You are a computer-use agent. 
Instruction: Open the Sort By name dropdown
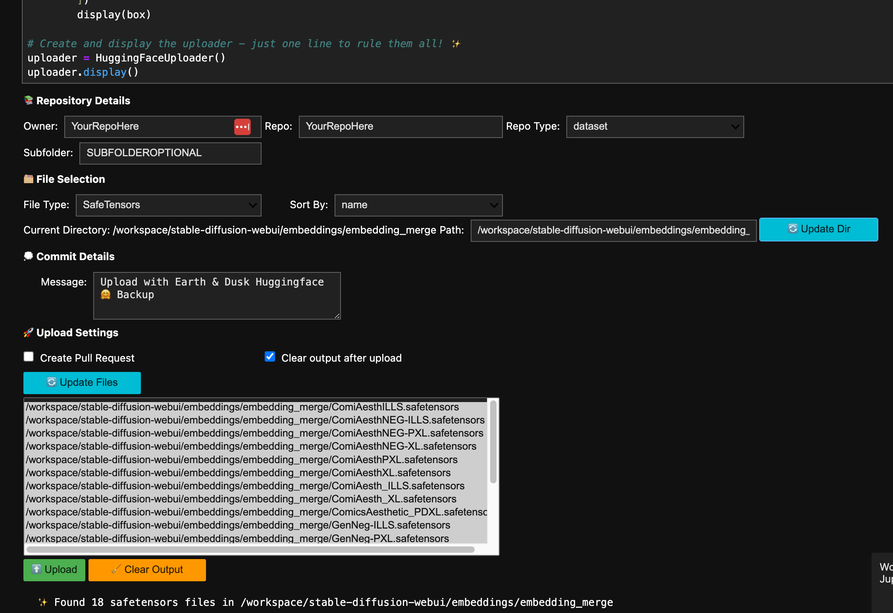418,205
